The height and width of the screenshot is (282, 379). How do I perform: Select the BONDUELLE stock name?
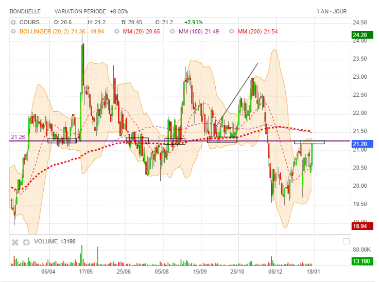click(x=25, y=11)
